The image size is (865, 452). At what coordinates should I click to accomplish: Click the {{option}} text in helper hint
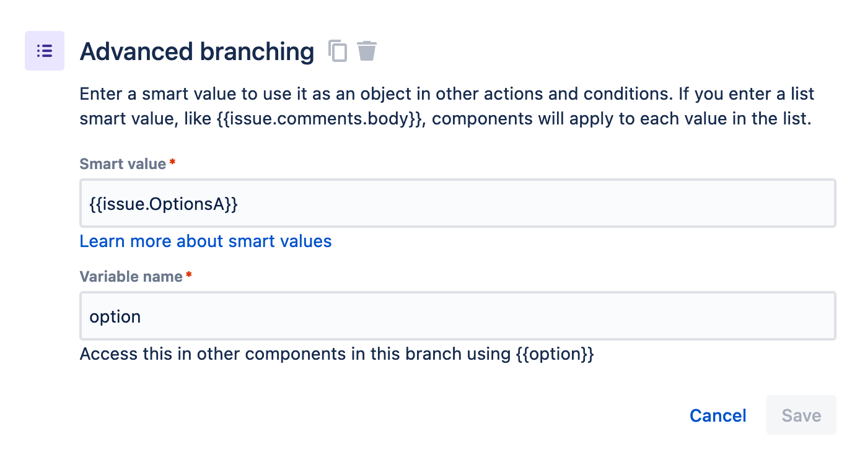555,354
